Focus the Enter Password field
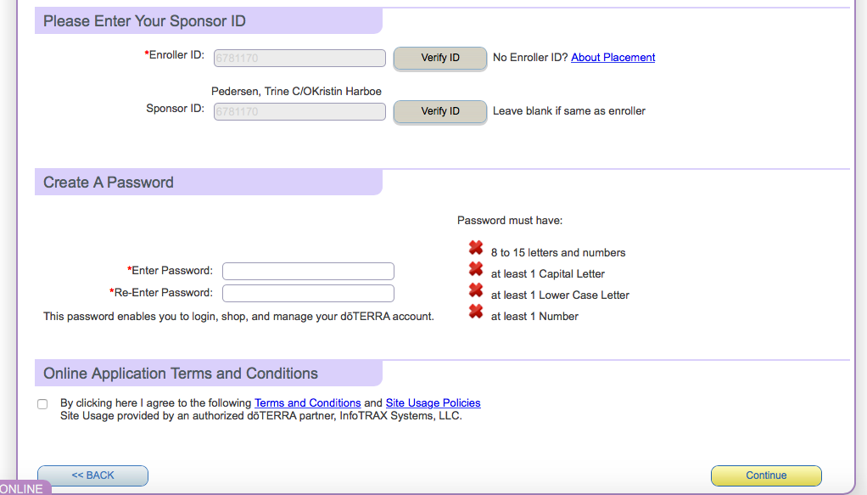 click(308, 272)
